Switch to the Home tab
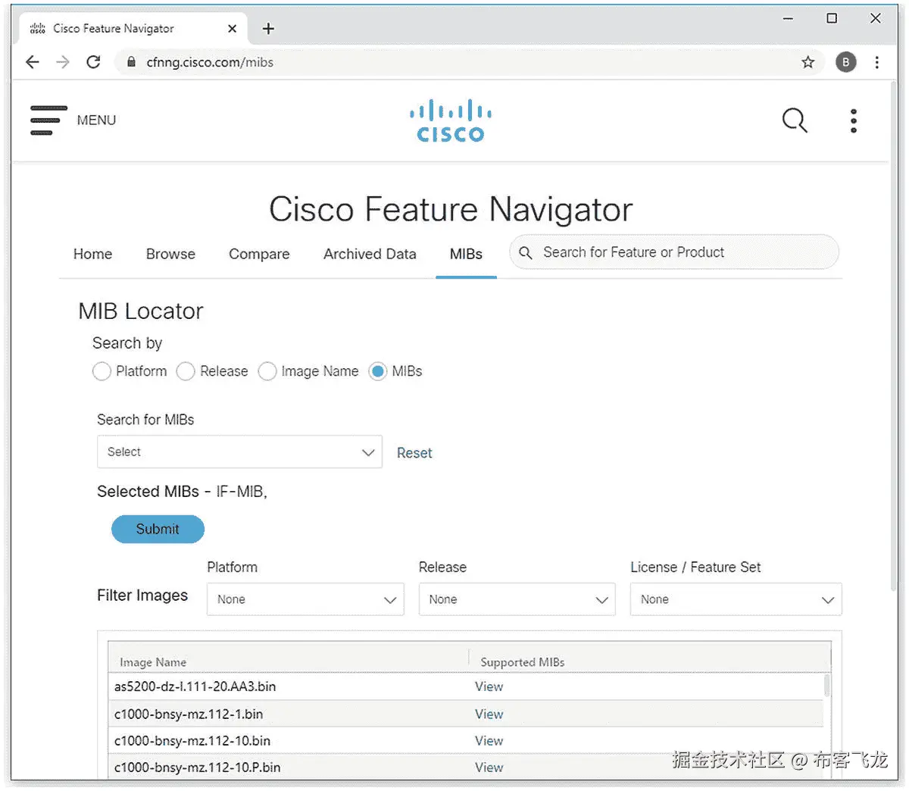The image size is (909, 791). (x=92, y=254)
